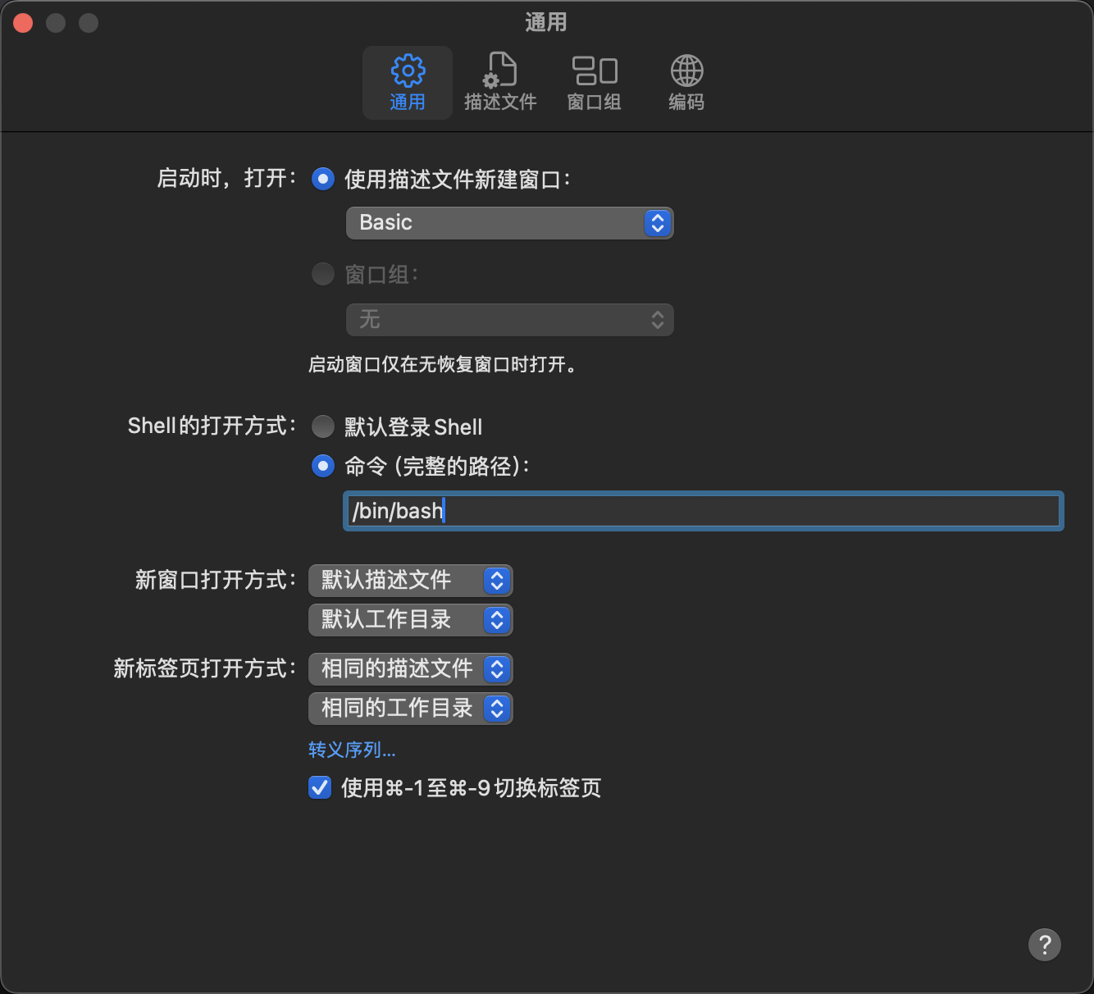Switch to the 描述文件 profiles tab

click(500, 83)
